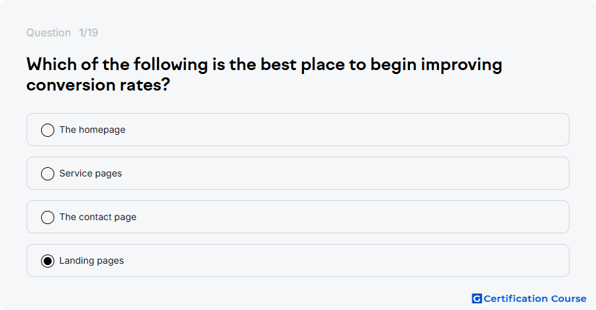Select the radio button for The homepage

tap(48, 130)
